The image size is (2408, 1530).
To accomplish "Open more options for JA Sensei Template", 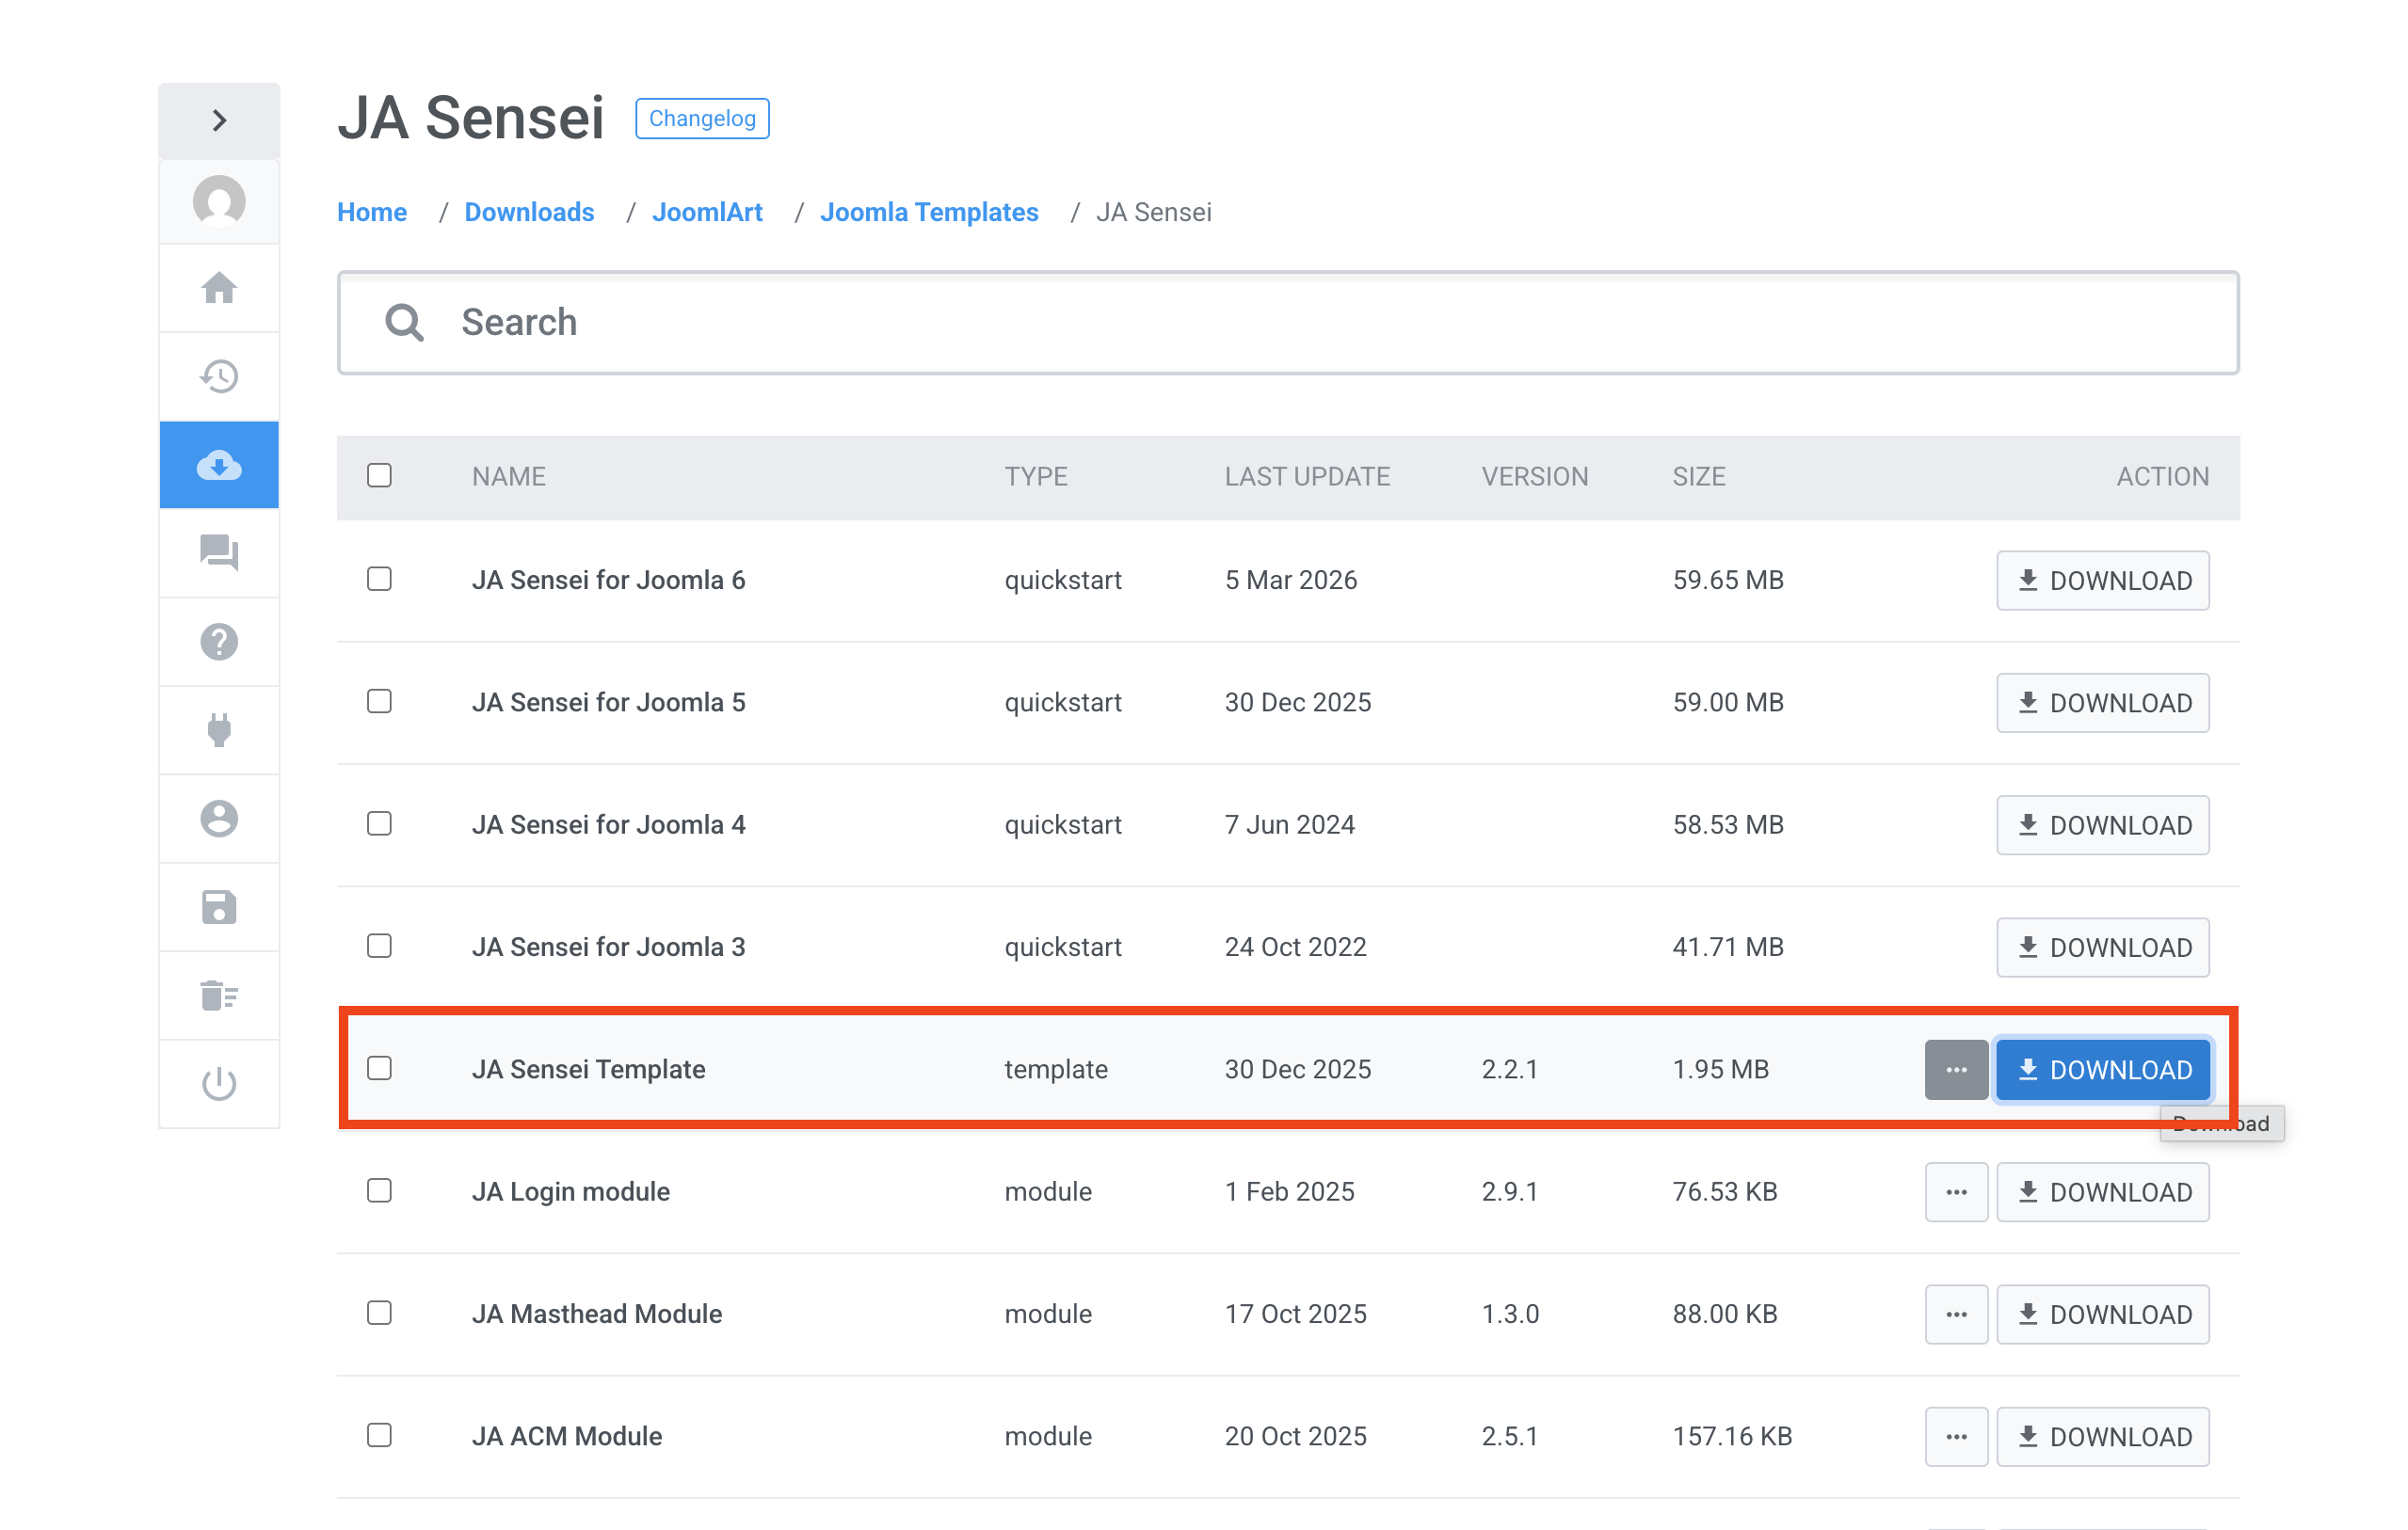I will point(1956,1069).
